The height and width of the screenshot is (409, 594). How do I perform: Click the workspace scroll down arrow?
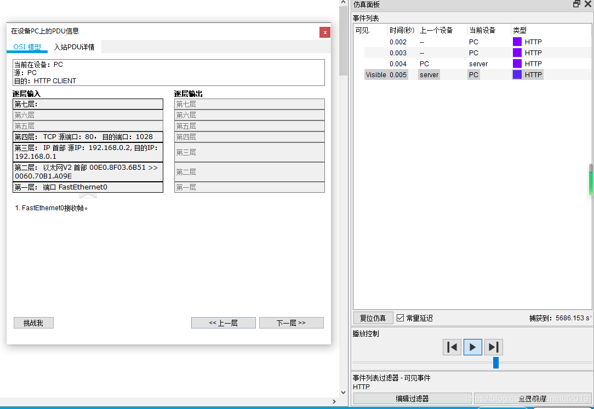click(x=343, y=393)
